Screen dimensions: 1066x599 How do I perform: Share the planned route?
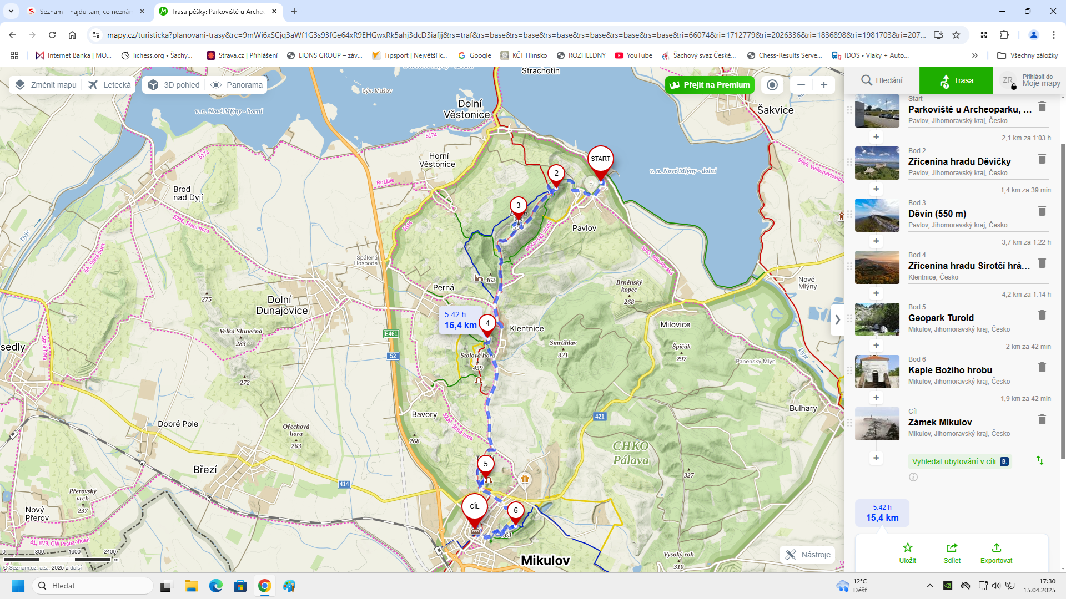[x=952, y=553]
